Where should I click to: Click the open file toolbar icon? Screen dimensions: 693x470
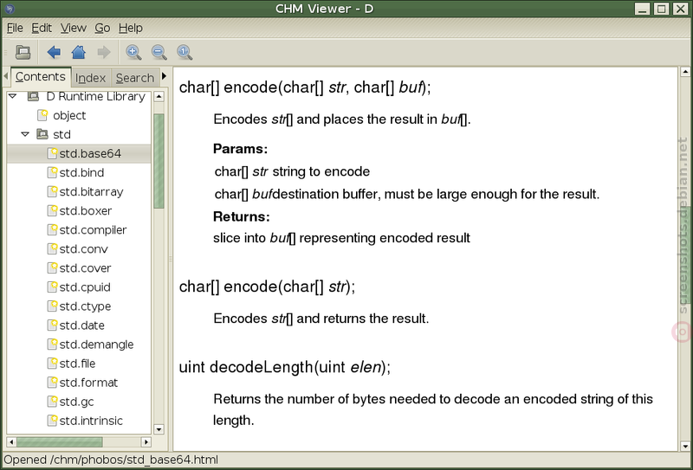point(23,53)
